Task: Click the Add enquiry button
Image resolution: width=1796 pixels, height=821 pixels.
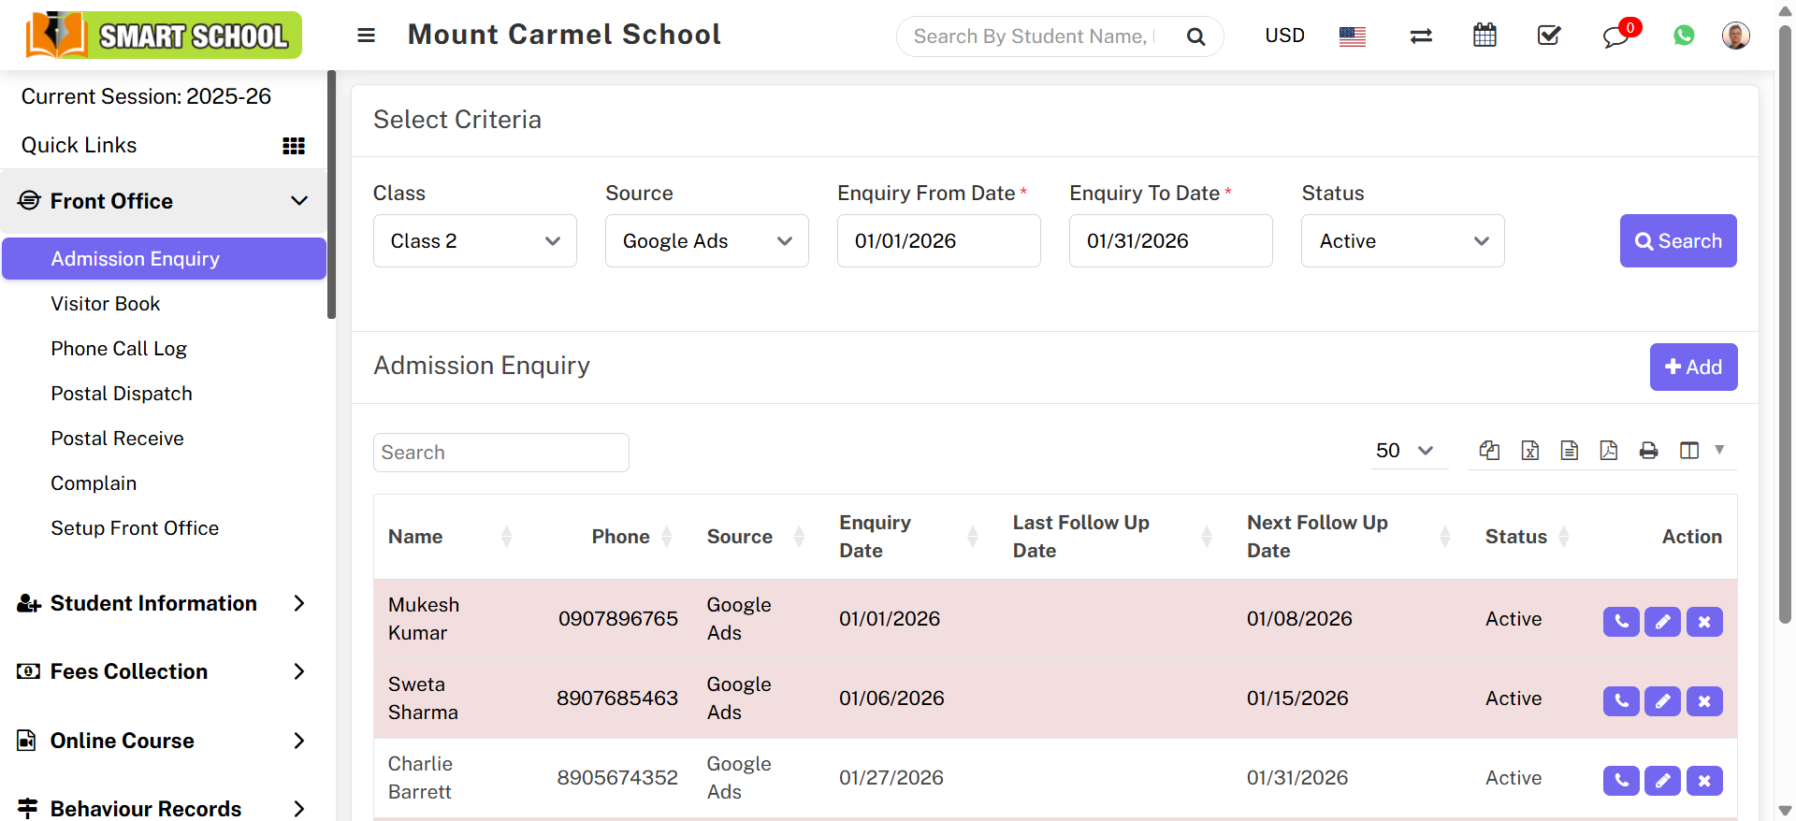Action: 1693,367
